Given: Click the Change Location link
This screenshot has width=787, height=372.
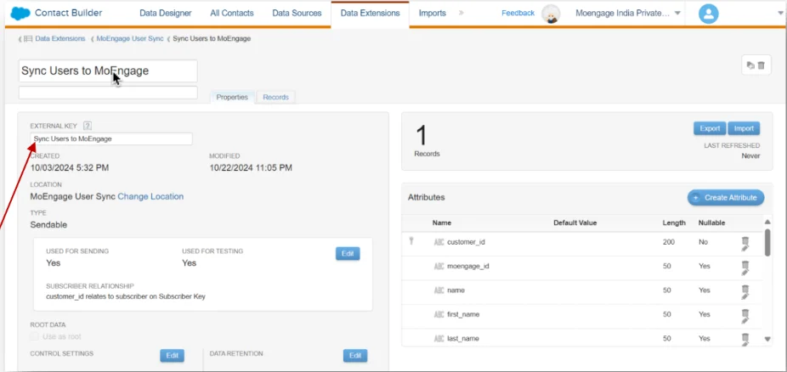Looking at the screenshot, I should point(150,196).
